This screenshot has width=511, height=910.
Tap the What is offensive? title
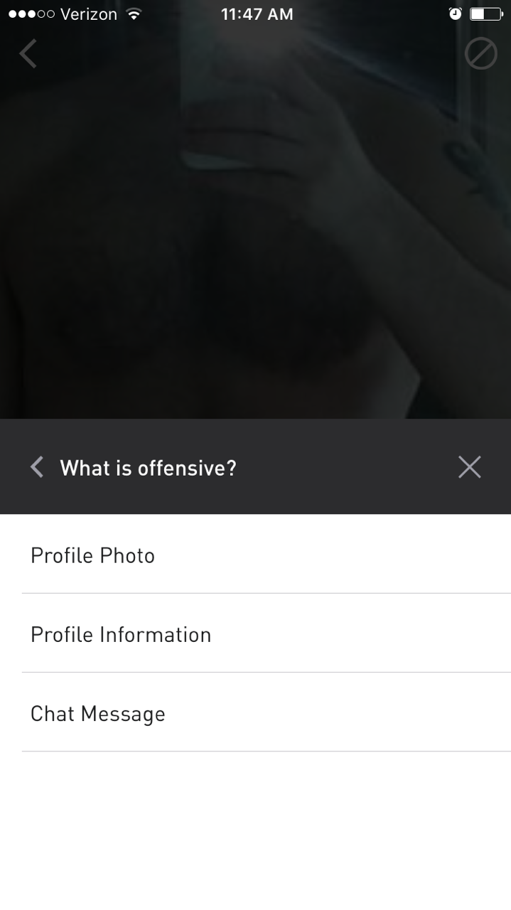(148, 468)
